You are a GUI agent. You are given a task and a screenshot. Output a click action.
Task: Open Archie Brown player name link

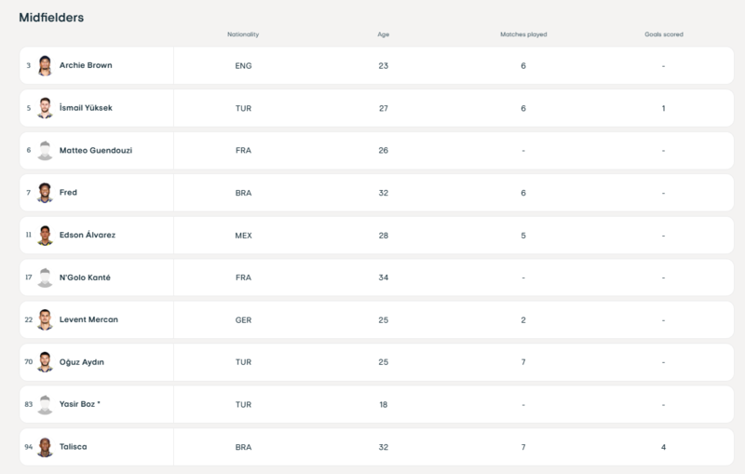[86, 66]
